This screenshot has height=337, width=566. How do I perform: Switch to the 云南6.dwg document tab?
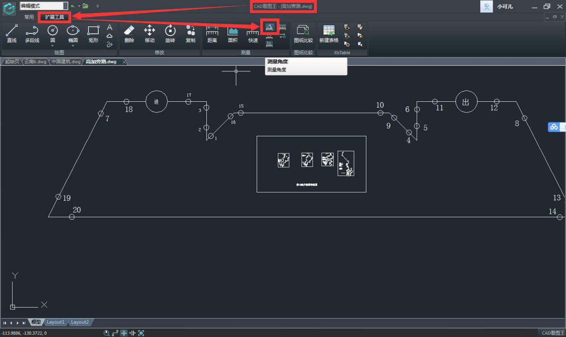click(x=35, y=62)
